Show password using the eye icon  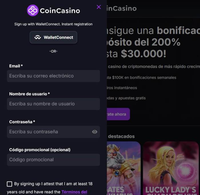[x=95, y=132]
